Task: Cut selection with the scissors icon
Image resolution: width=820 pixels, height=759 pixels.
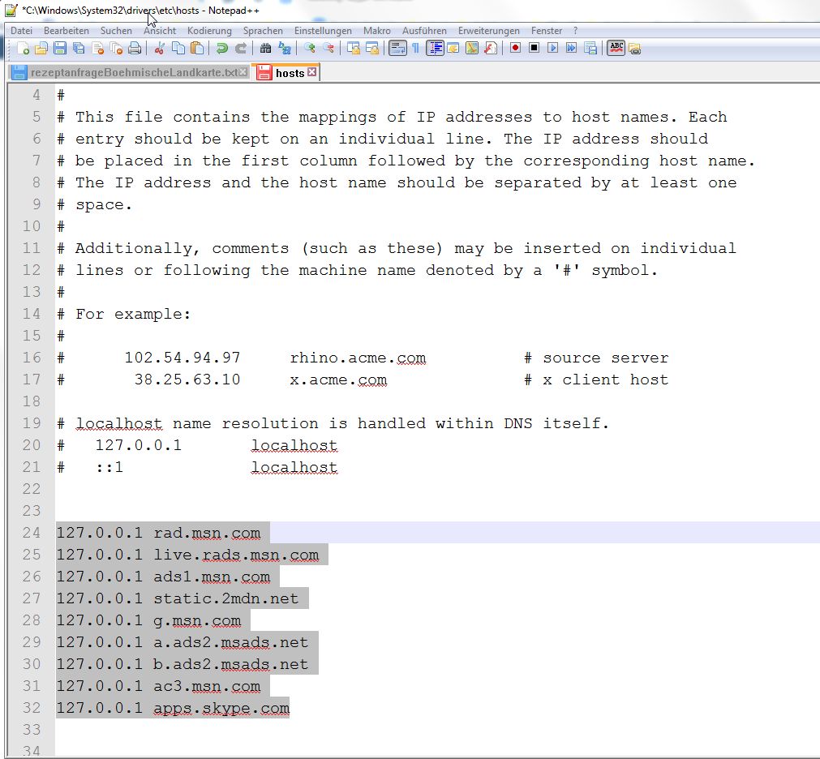Action: [160, 49]
